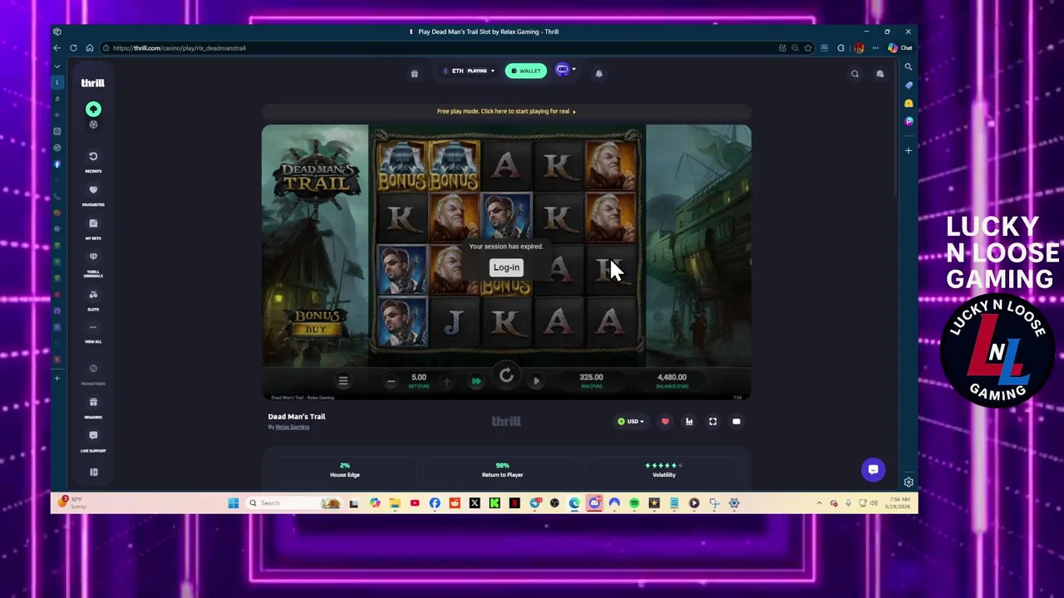This screenshot has height=598, width=1064.
Task: Reload the browser page
Action: point(73,48)
